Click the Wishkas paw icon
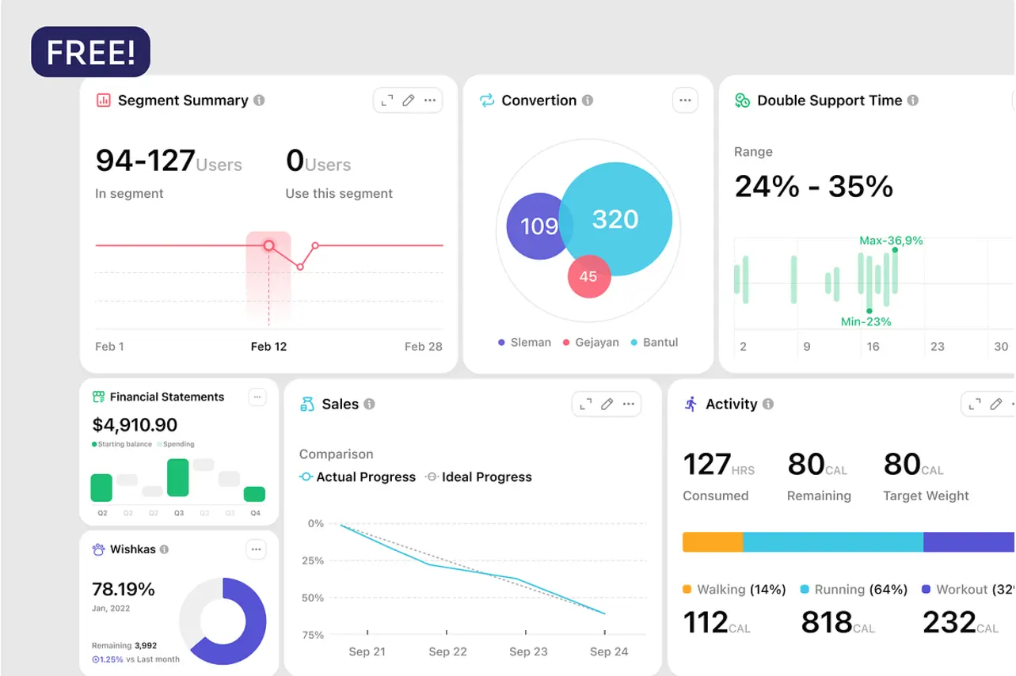 [x=99, y=549]
